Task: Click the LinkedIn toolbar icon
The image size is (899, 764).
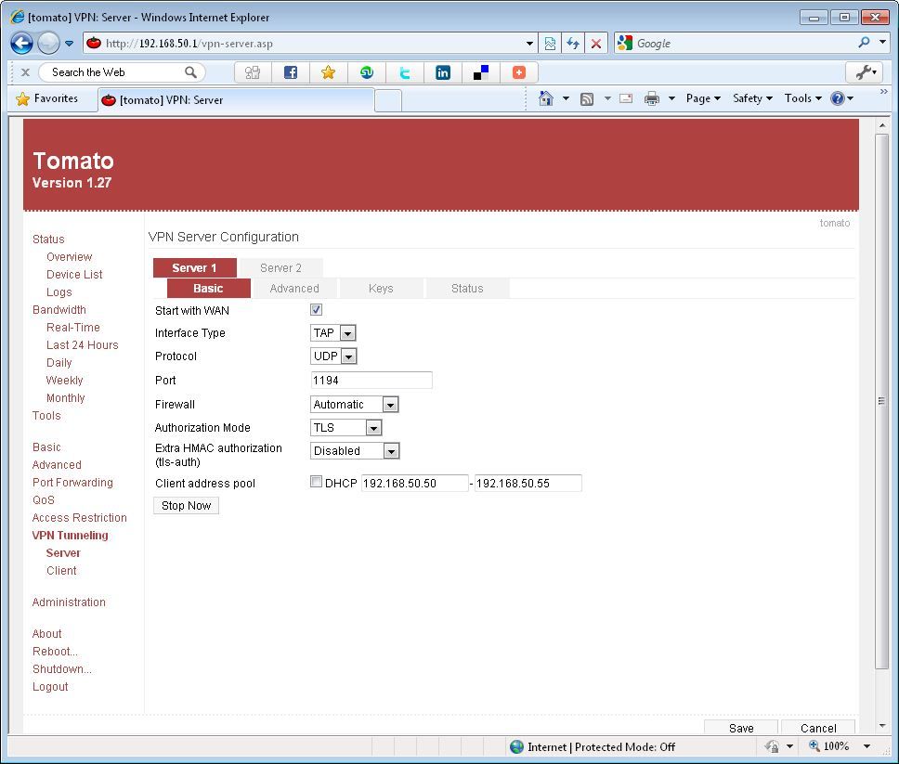Action: (443, 72)
